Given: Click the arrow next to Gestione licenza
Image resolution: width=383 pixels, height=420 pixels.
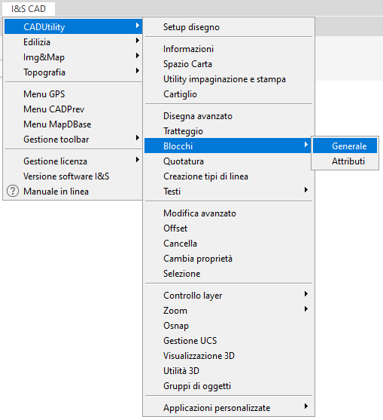Looking at the screenshot, I should 138,160.
